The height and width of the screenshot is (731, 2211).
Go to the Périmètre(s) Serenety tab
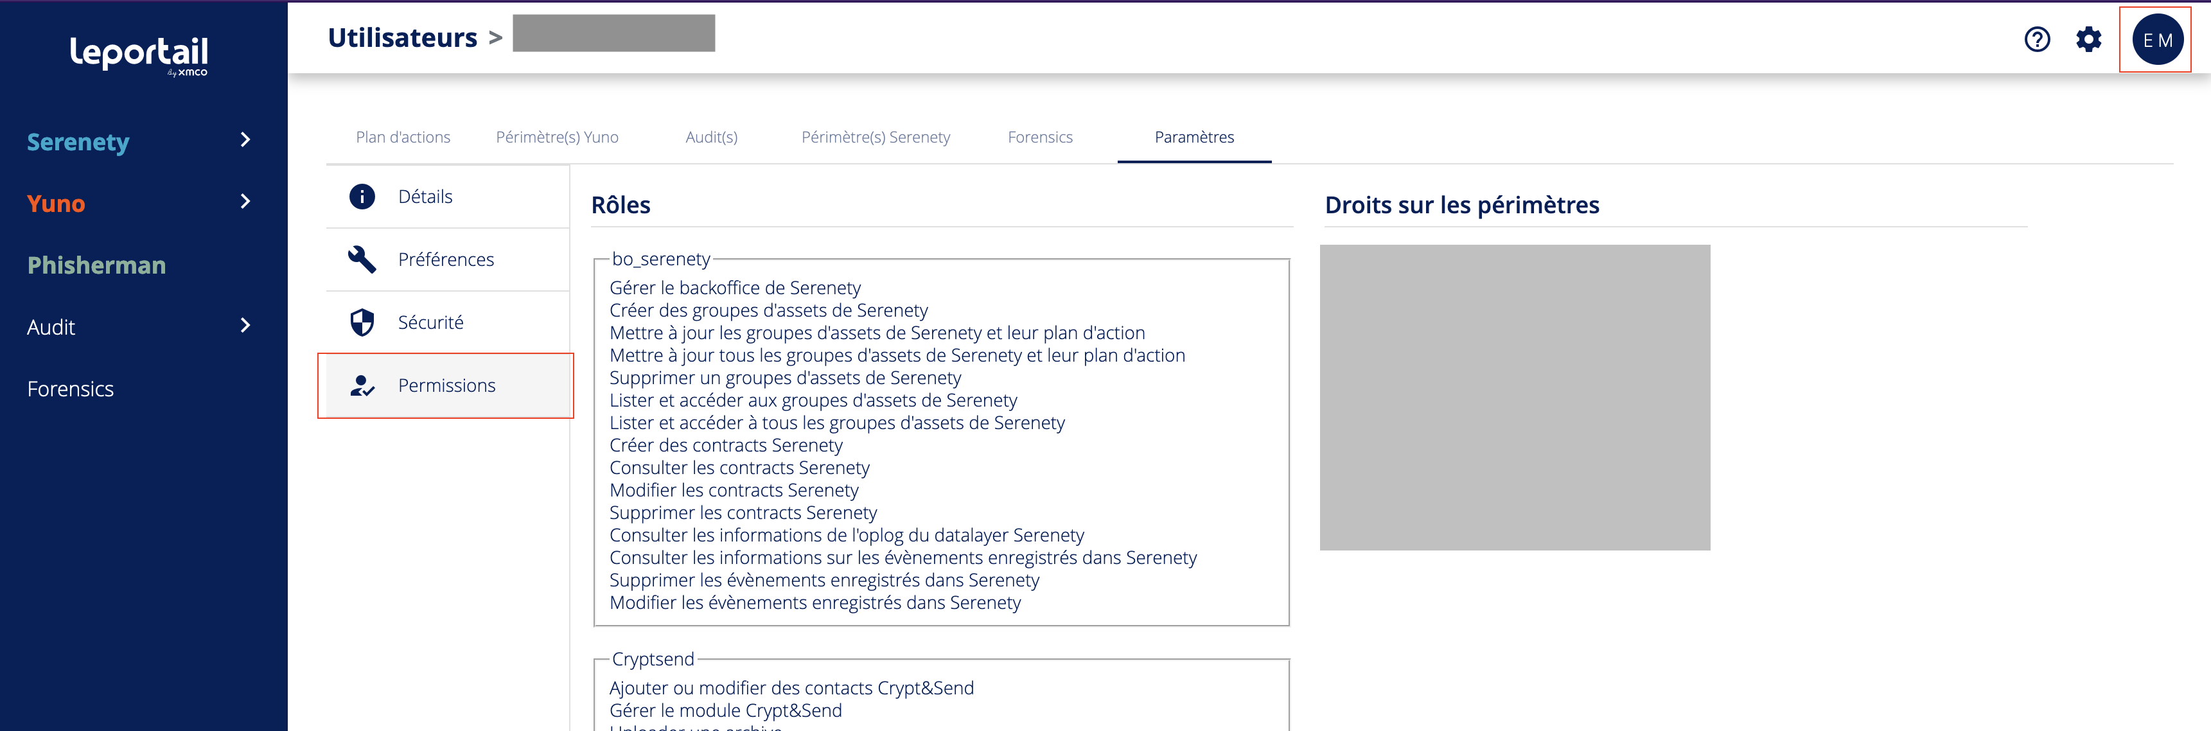(x=876, y=137)
